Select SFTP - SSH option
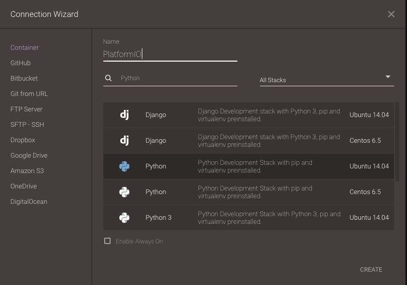 [27, 124]
